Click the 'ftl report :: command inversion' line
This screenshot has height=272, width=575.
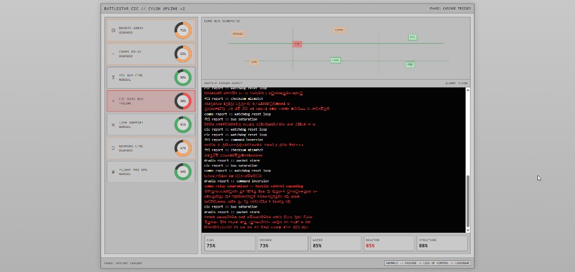[x=234, y=140]
